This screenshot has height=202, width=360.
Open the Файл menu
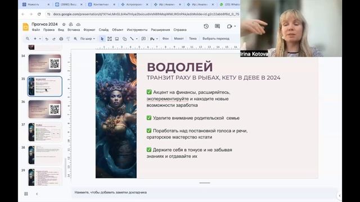tap(36, 30)
